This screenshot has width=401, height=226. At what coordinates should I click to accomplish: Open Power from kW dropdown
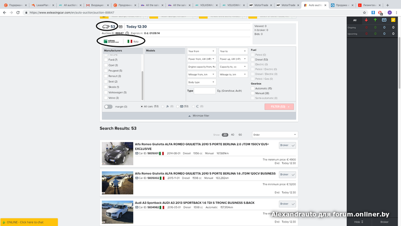(202, 59)
